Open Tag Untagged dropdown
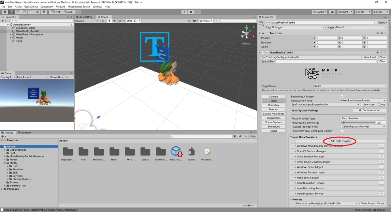The height and width of the screenshot is (212, 391). pos(298,27)
